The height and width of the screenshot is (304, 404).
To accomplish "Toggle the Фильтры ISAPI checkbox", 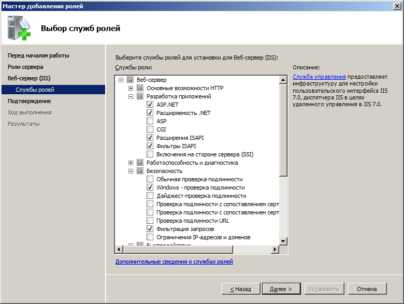I will point(150,146).
